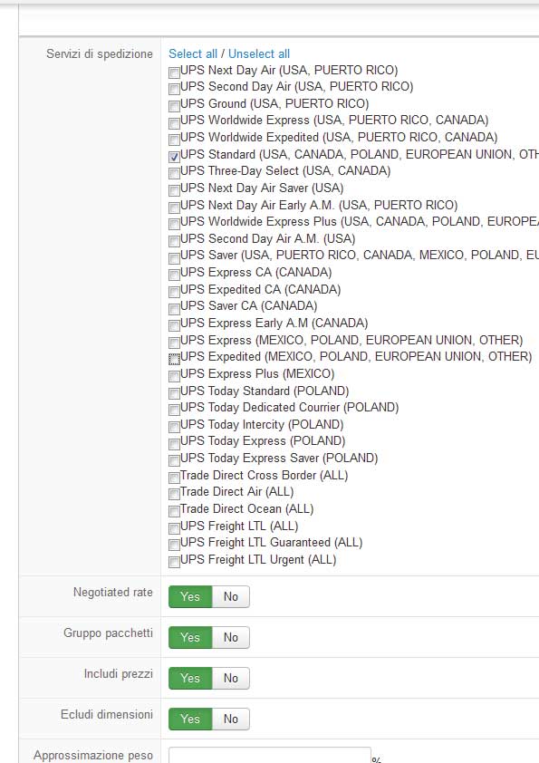Tick Trade Direct Ocean (ALL) checkbox
This screenshot has width=539, height=763.
click(x=174, y=511)
